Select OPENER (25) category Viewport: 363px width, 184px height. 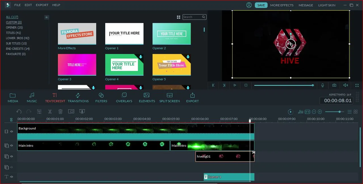pos(14,27)
